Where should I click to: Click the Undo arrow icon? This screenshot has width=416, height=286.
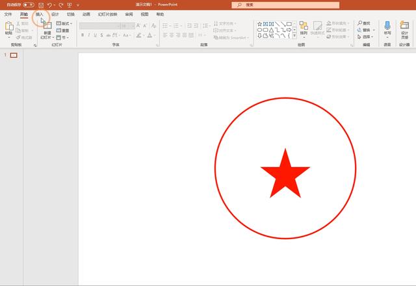pos(49,5)
